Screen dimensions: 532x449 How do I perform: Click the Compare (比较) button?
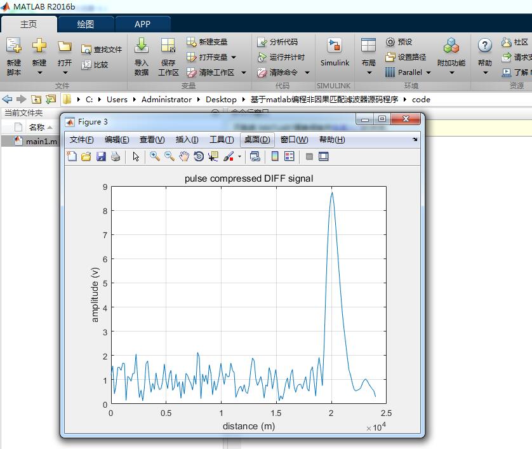[95, 65]
